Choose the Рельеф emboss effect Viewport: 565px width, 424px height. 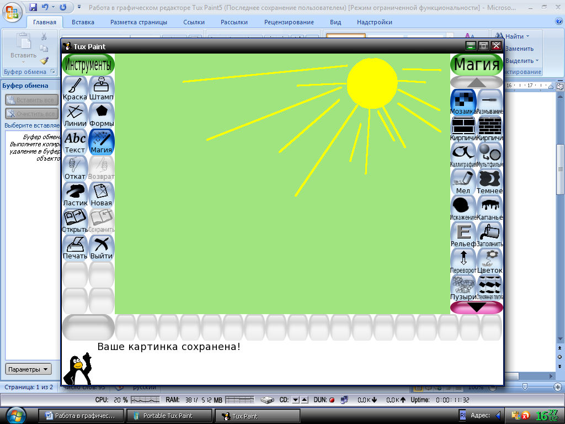point(463,235)
